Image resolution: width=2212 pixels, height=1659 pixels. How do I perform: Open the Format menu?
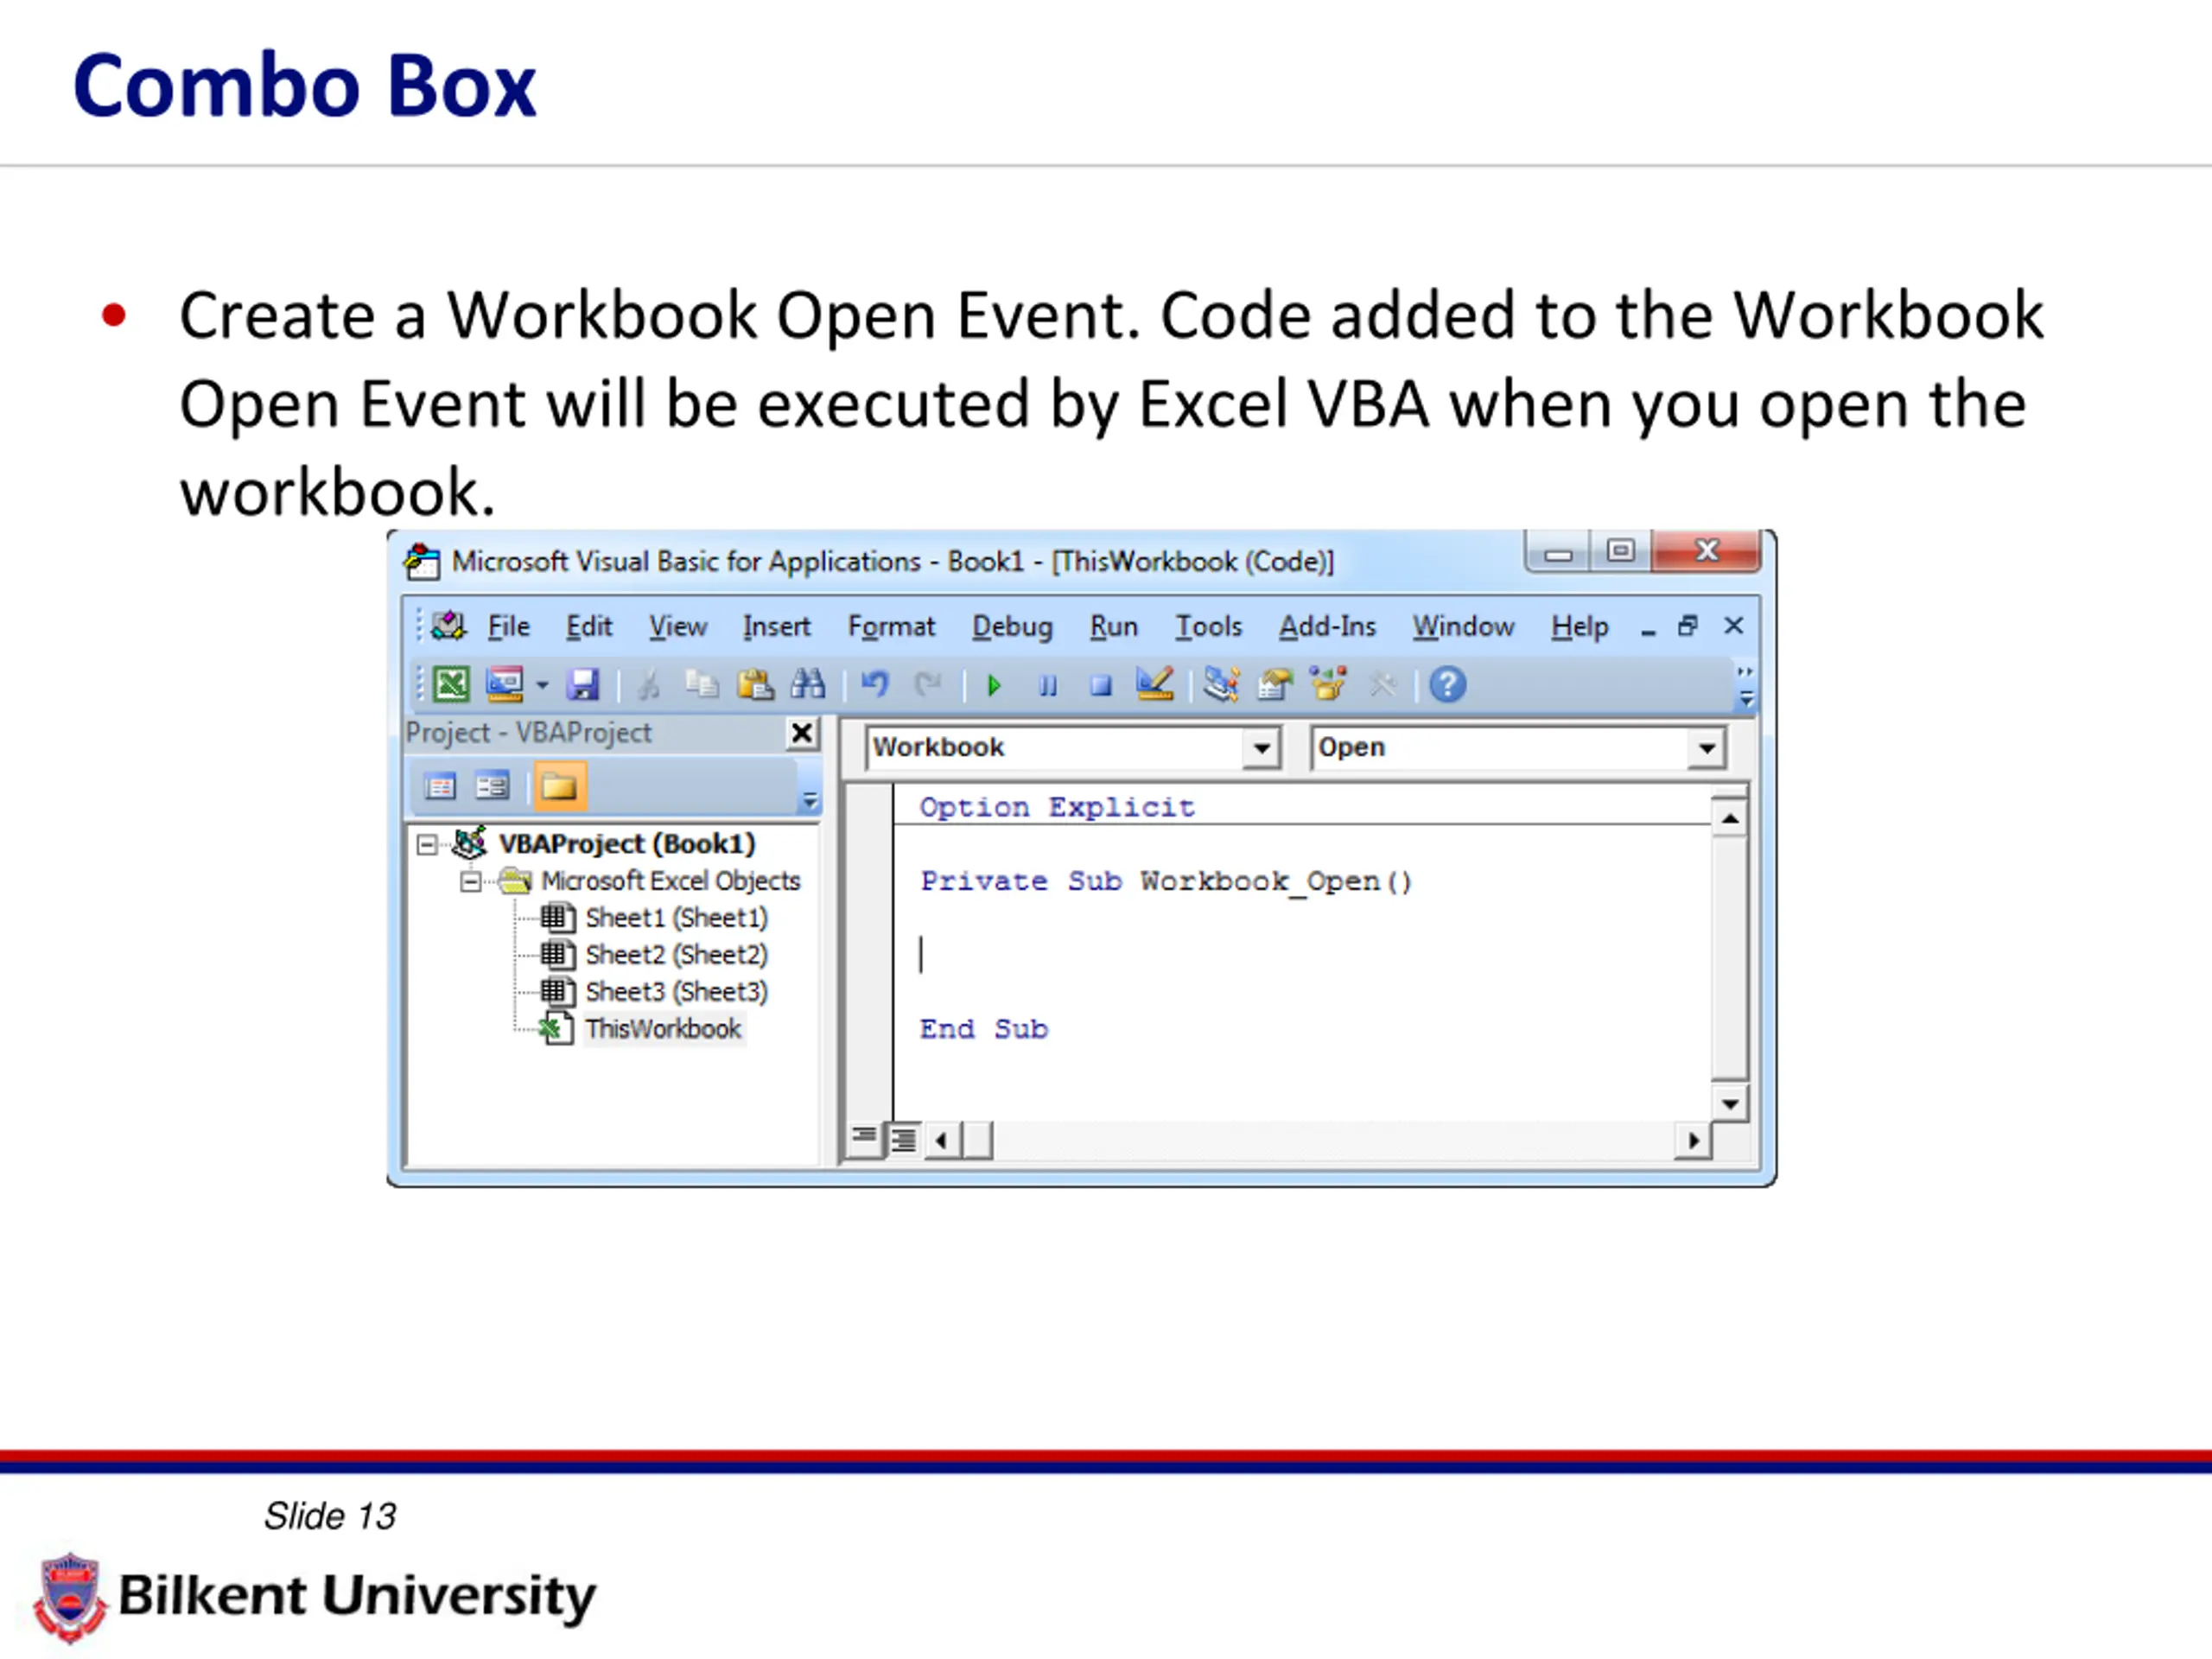(891, 627)
